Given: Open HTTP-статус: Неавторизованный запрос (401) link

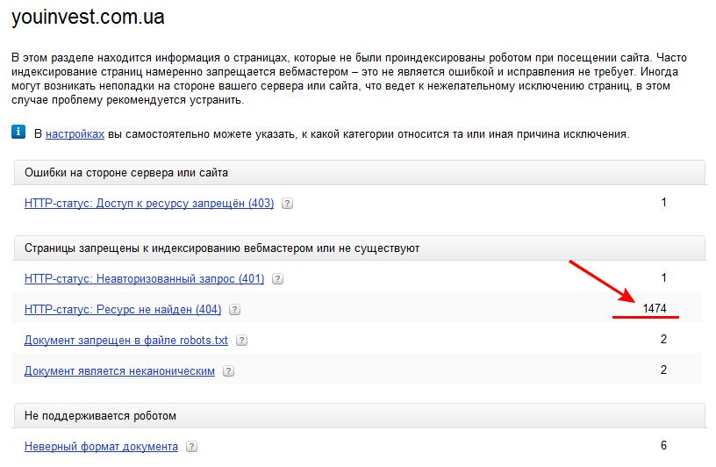Looking at the screenshot, I should [144, 279].
